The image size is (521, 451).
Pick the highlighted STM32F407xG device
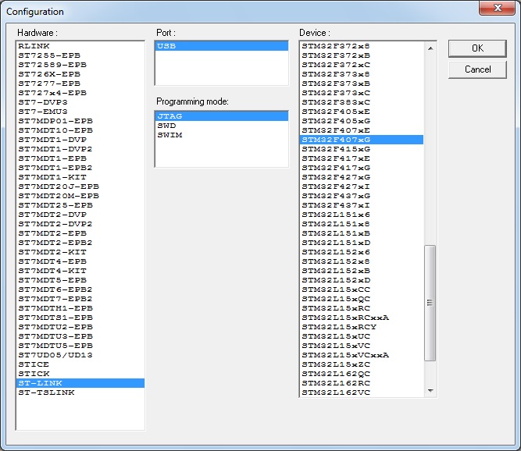pyautogui.click(x=362, y=140)
